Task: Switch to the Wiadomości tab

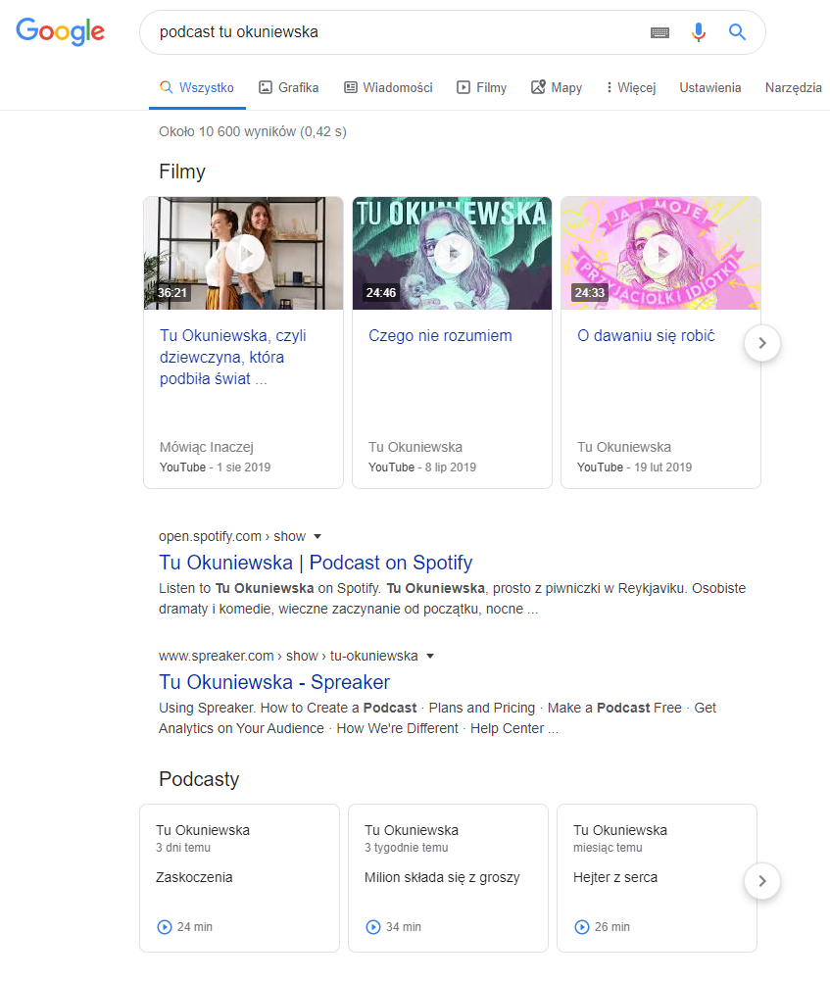Action: pos(388,87)
